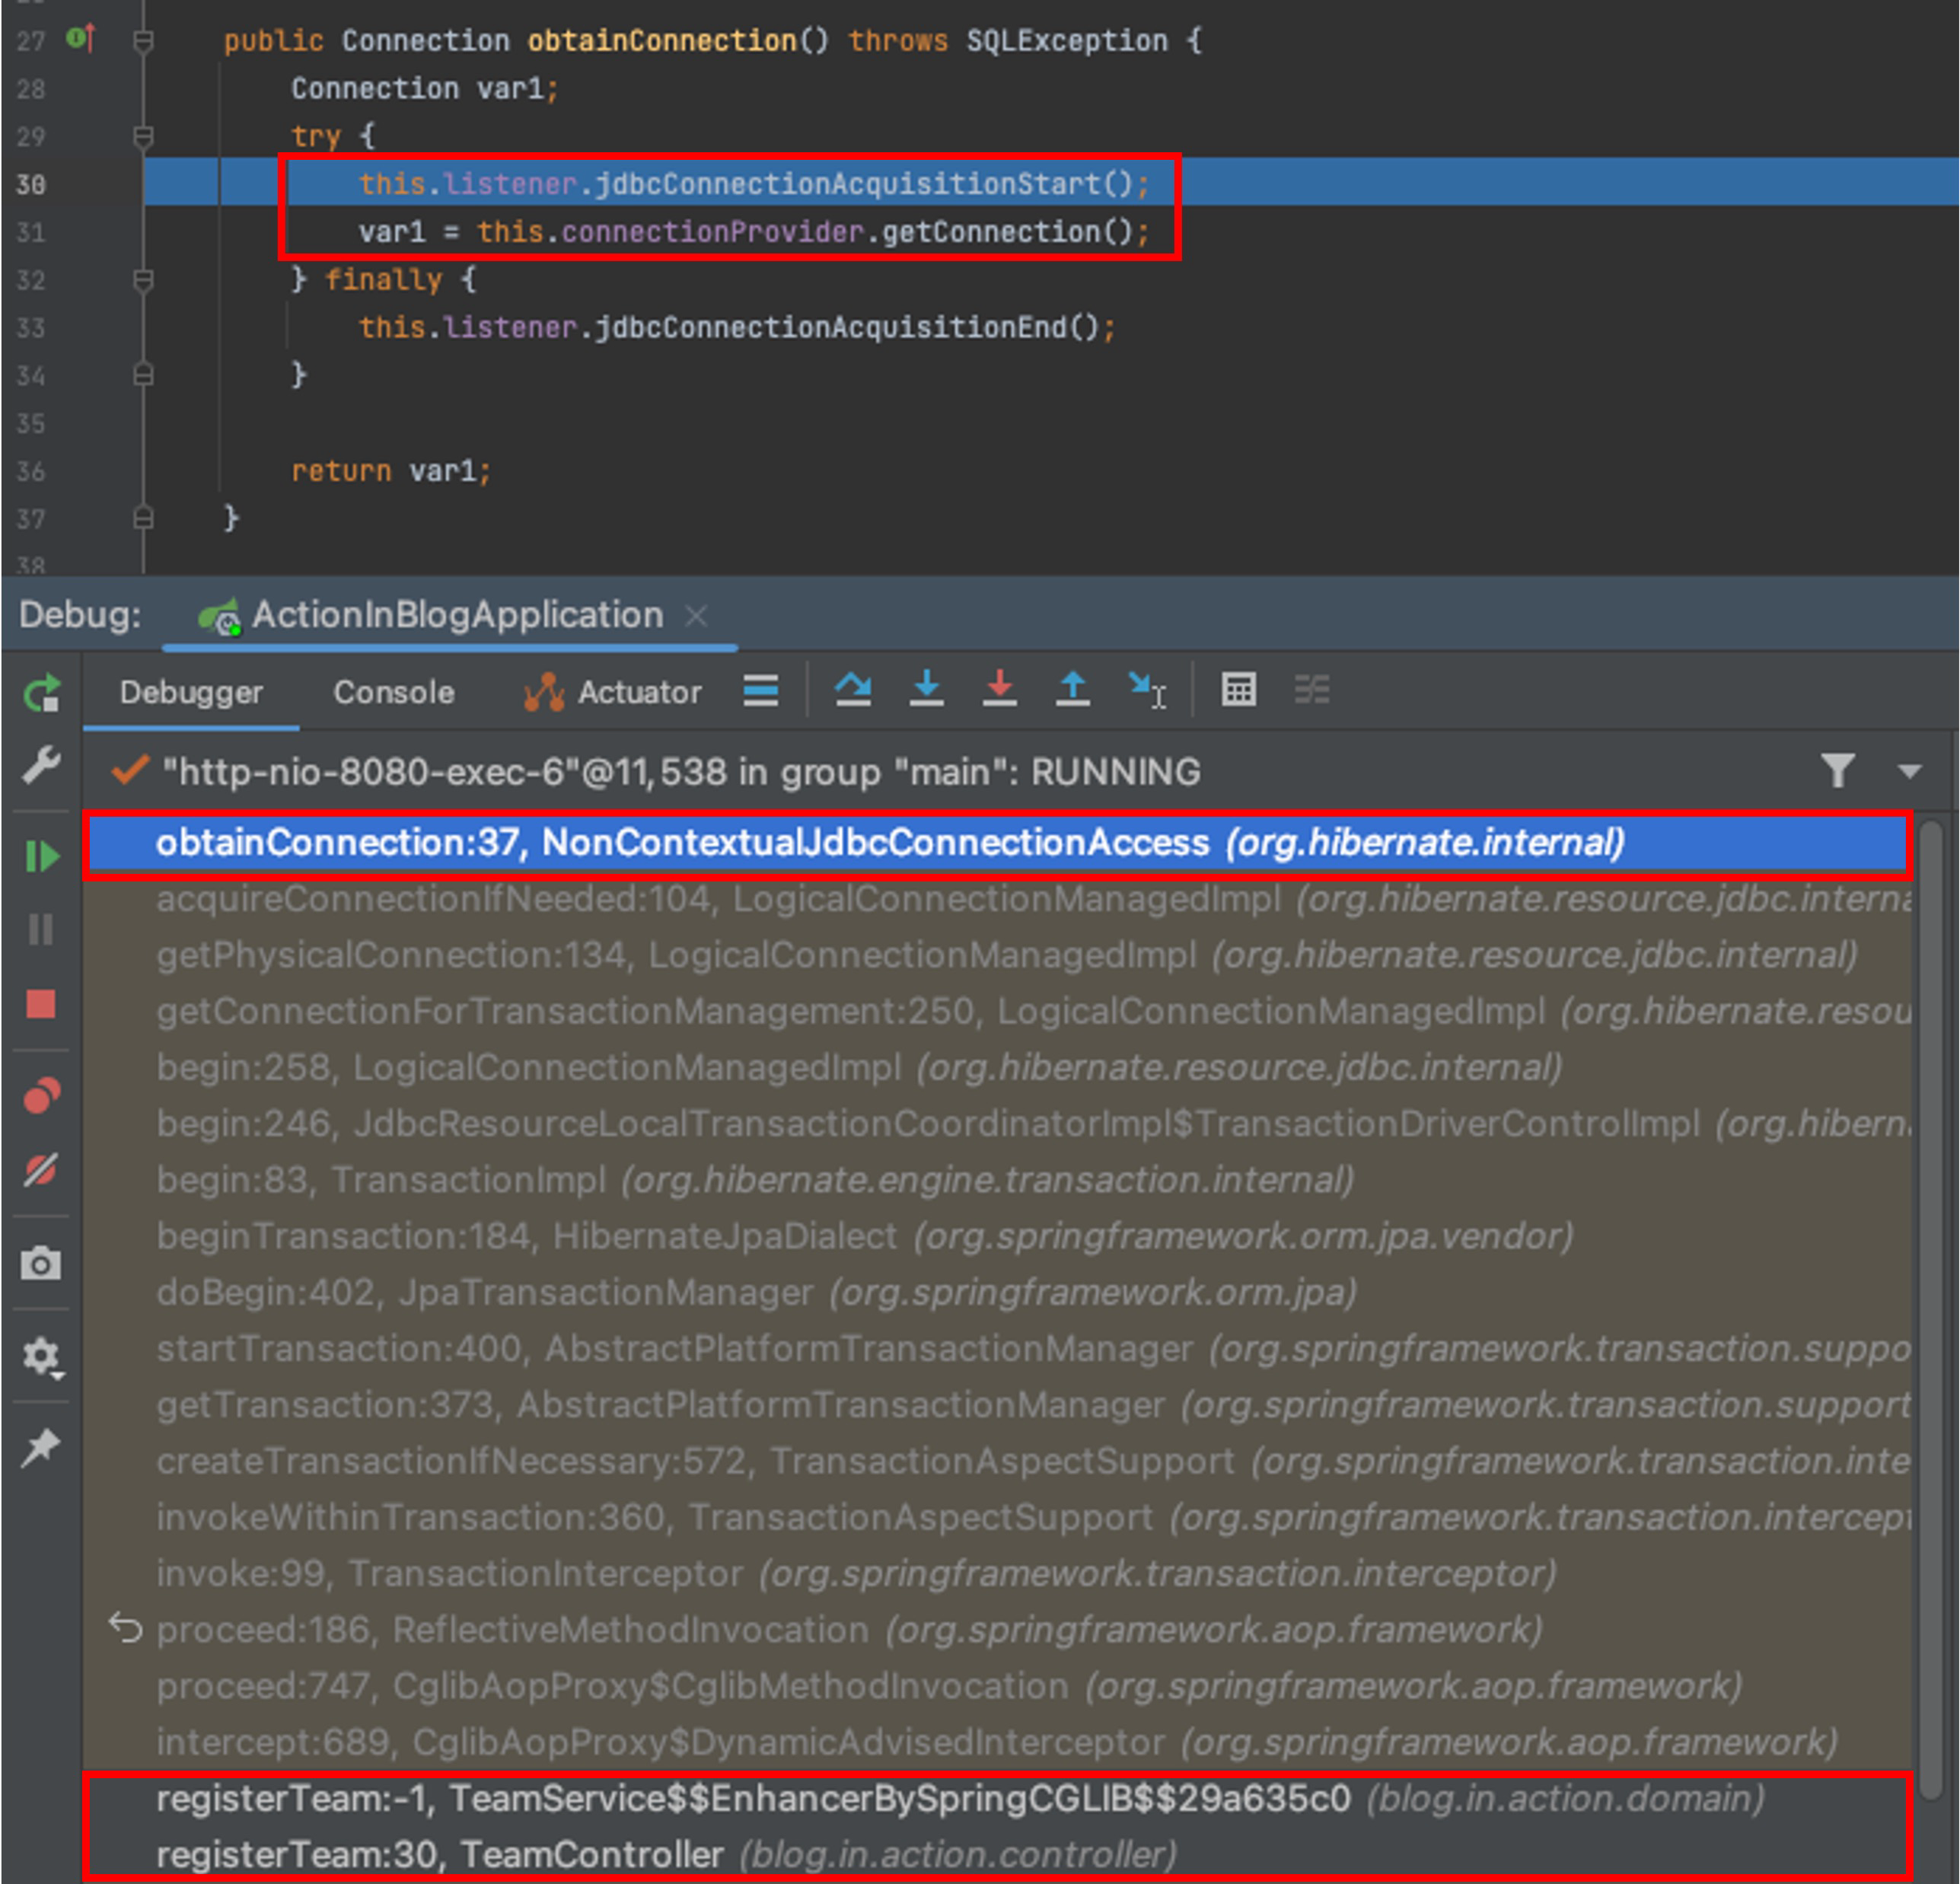Click the pin tab icon
Screen dimensions: 1960x1884
(42, 1447)
